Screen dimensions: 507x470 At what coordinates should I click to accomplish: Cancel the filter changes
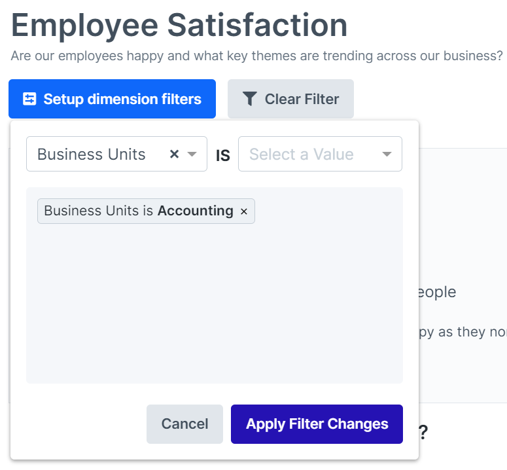pos(184,424)
